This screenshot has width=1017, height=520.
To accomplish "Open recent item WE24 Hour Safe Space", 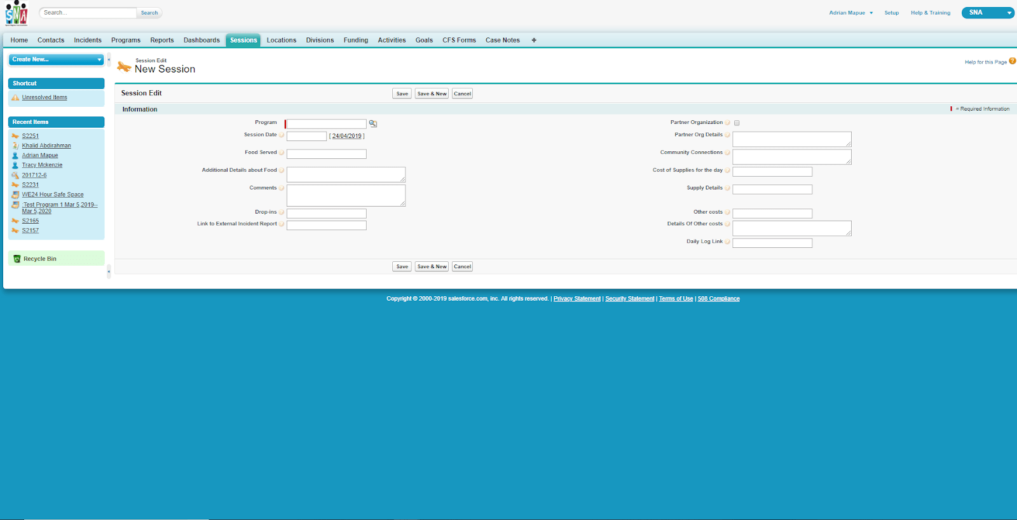I will click(x=53, y=195).
